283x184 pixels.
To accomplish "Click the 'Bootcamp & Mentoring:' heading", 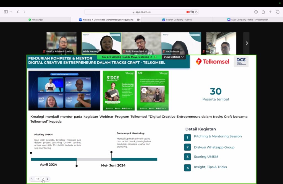I will coord(130,133).
